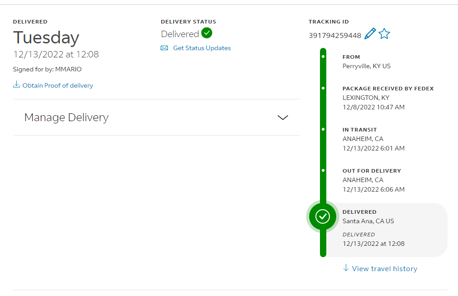Open the Manage Delivery section heading
This screenshot has width=458, height=296.
coord(67,117)
